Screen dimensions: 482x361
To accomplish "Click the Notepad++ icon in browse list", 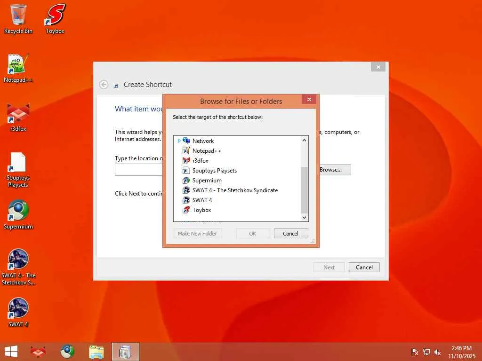I will pyautogui.click(x=186, y=150).
